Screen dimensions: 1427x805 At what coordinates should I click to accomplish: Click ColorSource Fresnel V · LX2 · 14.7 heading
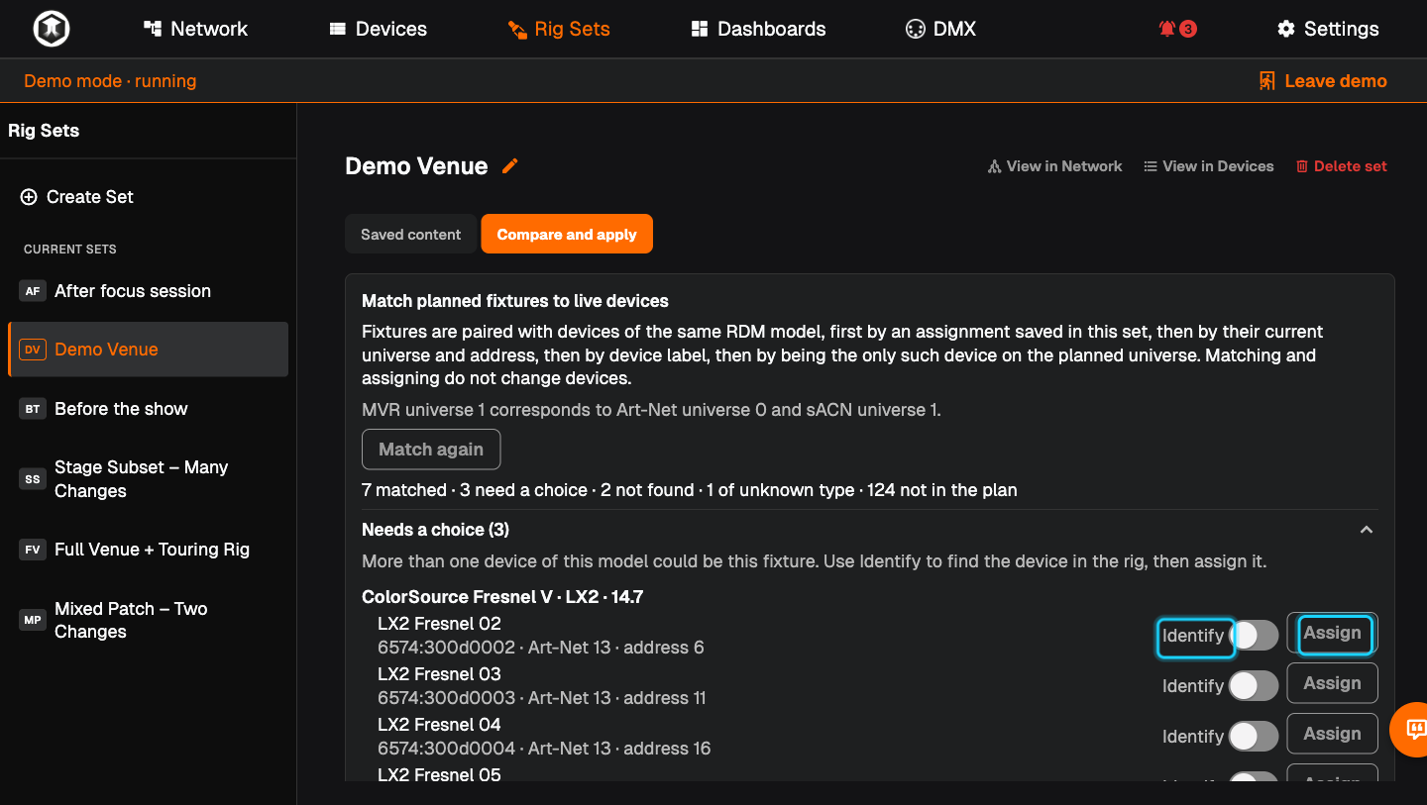click(502, 597)
